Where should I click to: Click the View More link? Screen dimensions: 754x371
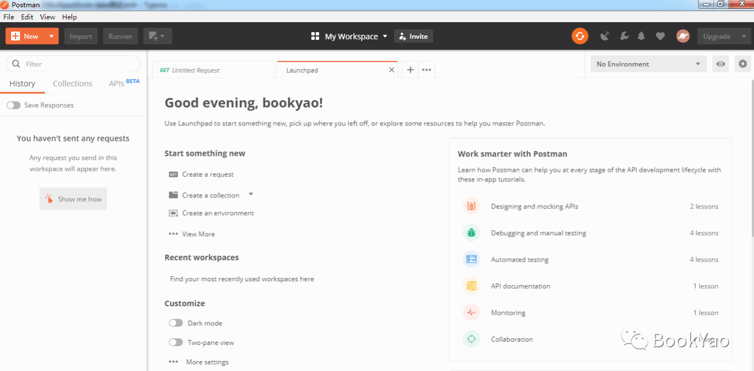point(199,234)
